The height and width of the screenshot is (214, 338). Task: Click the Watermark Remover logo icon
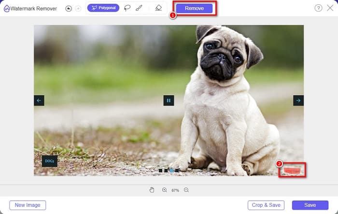(x=7, y=9)
